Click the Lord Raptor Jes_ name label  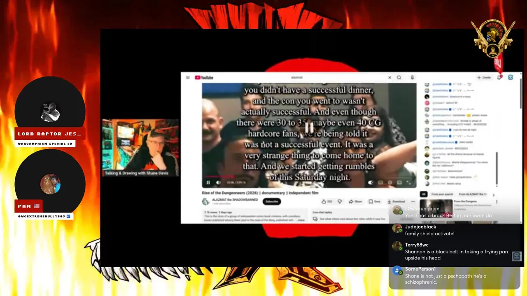point(50,134)
